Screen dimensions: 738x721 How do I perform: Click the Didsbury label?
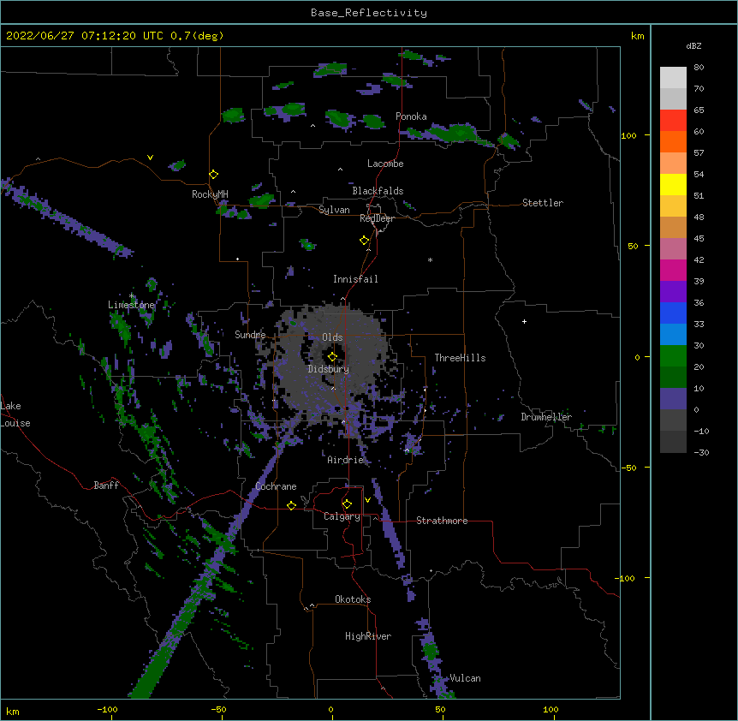click(x=329, y=369)
